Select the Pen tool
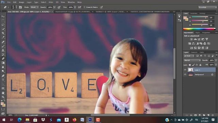Screen dimensions: 218x123 coord(3,76)
